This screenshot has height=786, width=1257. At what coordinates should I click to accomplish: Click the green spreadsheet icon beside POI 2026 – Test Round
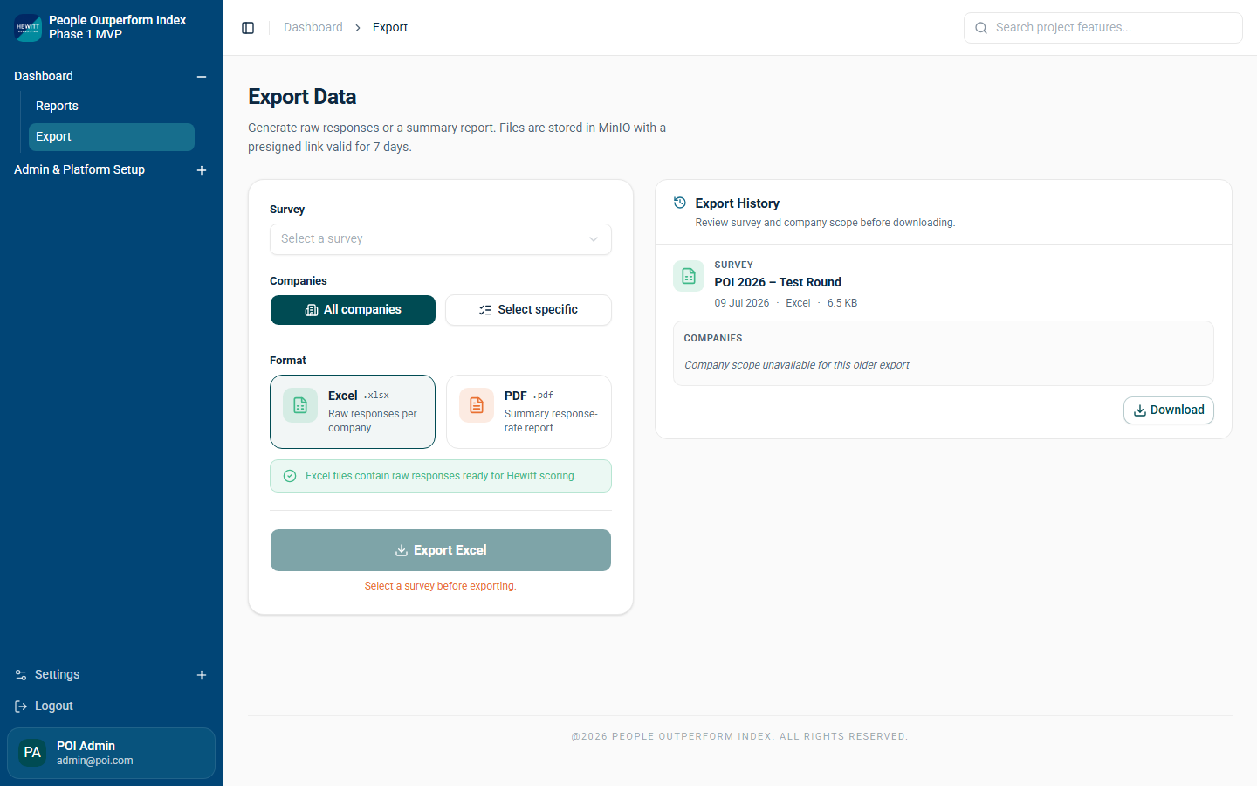pos(689,276)
